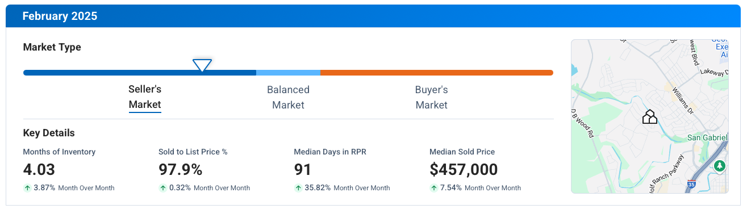747x209 pixels.
Task: Click the light blue balanced segment bar
Action: (x=288, y=73)
